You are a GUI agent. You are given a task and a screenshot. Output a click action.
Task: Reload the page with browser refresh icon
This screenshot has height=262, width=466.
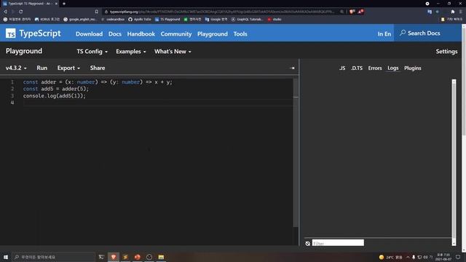[x=21, y=12]
